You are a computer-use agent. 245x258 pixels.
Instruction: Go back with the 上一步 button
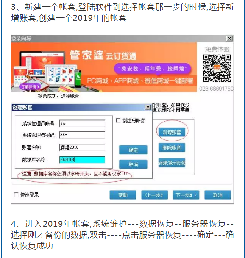[x=154, y=195]
